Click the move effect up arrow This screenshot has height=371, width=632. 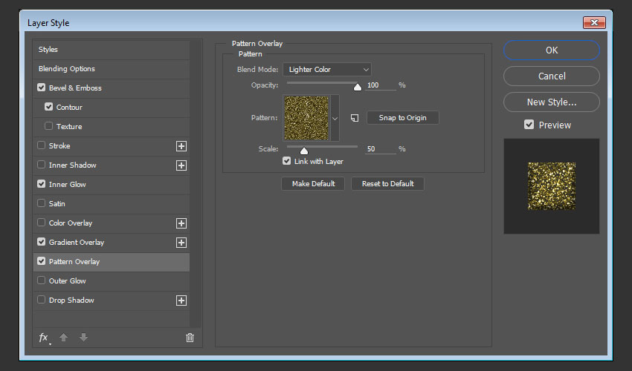coord(64,338)
